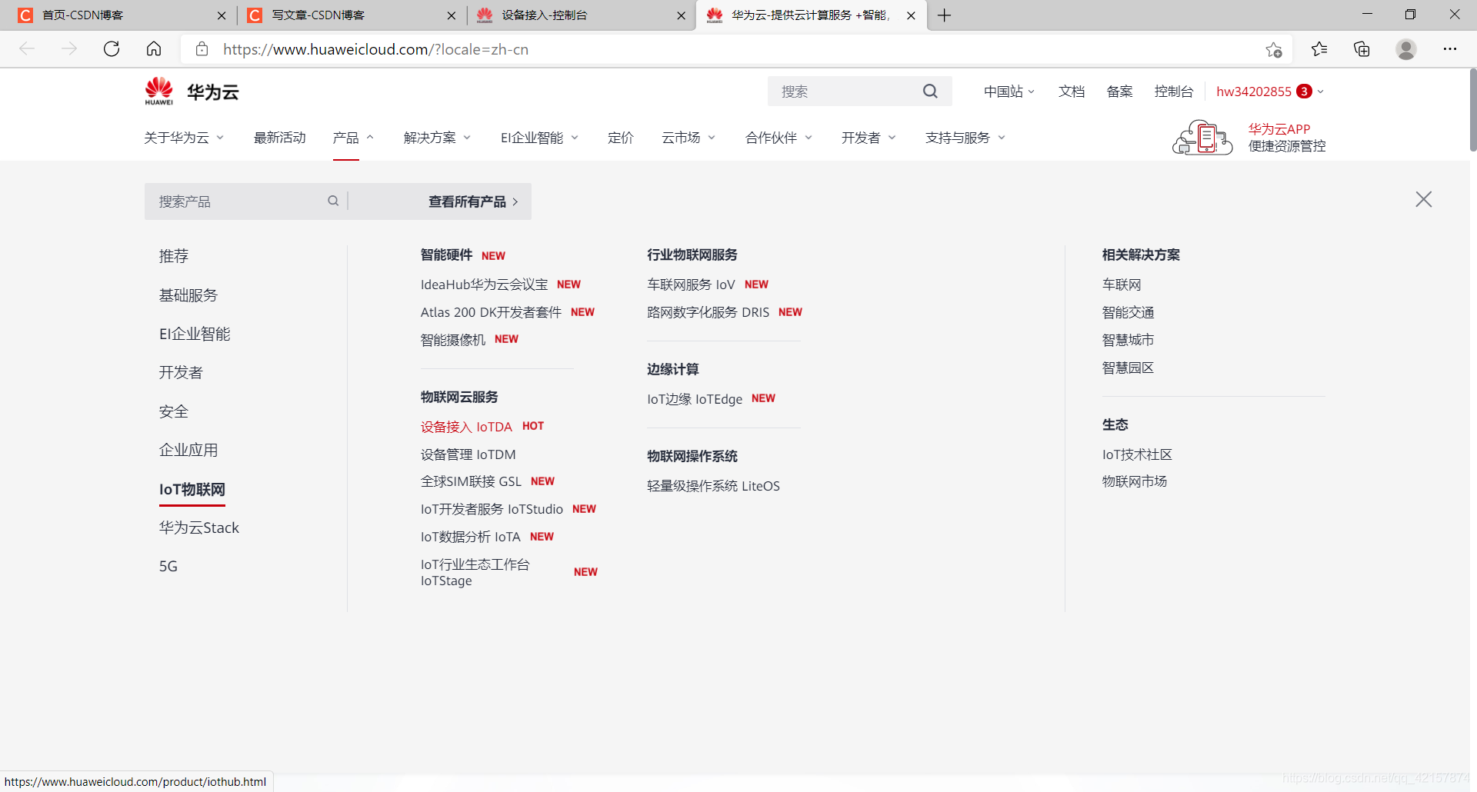This screenshot has height=792, width=1477.
Task: Switch to 写文章-CSDN博客 tab
Action: pos(350,15)
